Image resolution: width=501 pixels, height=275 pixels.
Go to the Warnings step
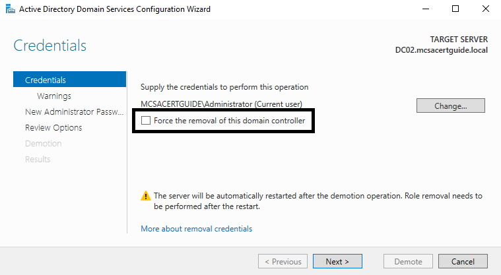[54, 96]
